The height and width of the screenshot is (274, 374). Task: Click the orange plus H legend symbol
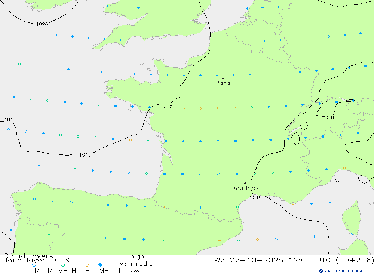point(74,265)
